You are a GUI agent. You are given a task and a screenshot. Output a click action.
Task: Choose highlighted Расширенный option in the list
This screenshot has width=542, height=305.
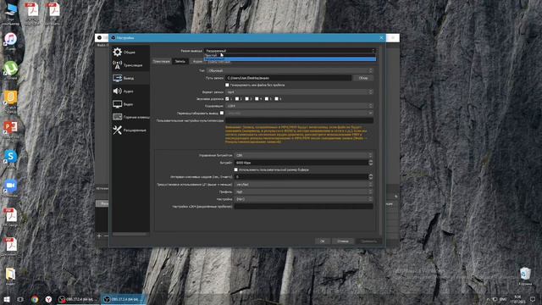[x=290, y=59]
